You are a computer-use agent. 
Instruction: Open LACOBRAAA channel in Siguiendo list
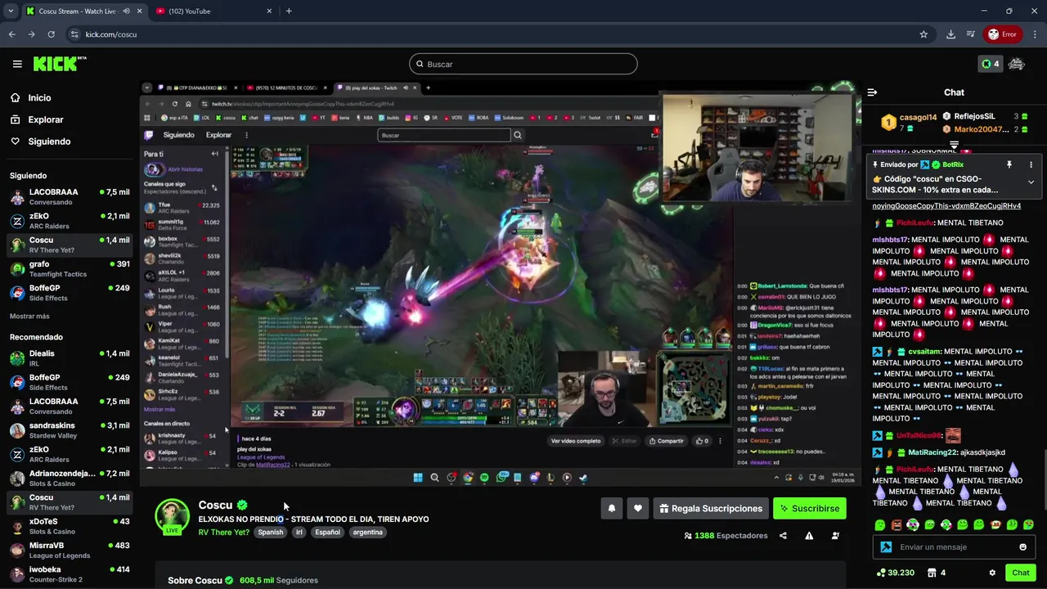(70, 197)
